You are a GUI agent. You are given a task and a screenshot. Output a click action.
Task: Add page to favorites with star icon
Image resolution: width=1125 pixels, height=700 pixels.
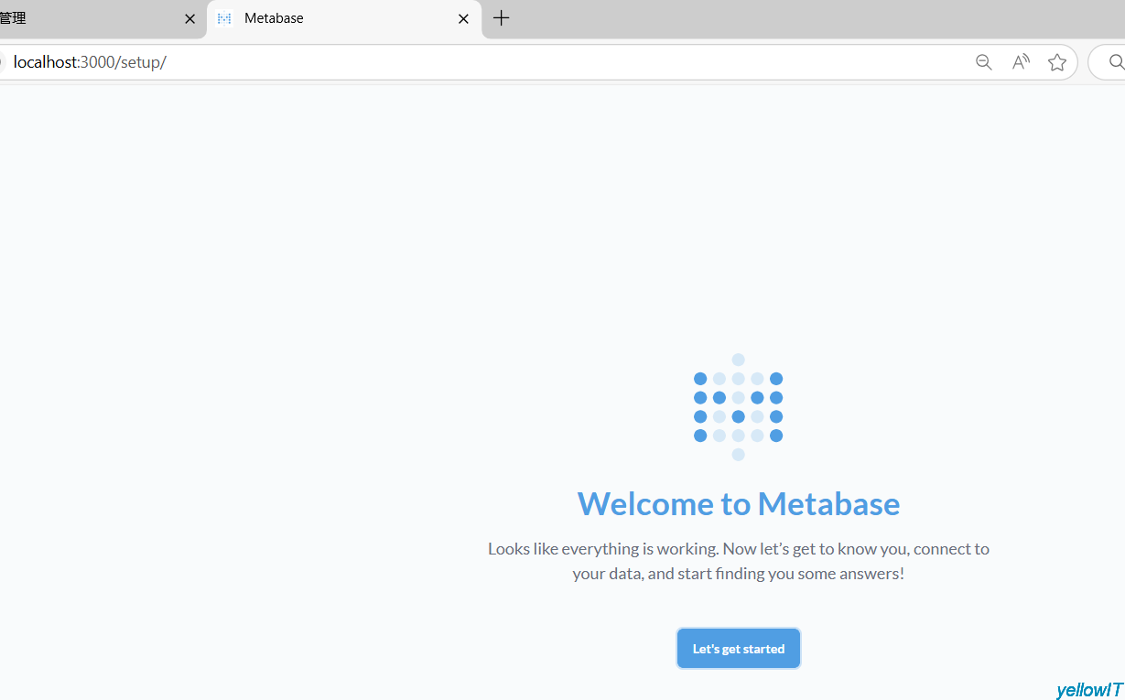tap(1057, 62)
